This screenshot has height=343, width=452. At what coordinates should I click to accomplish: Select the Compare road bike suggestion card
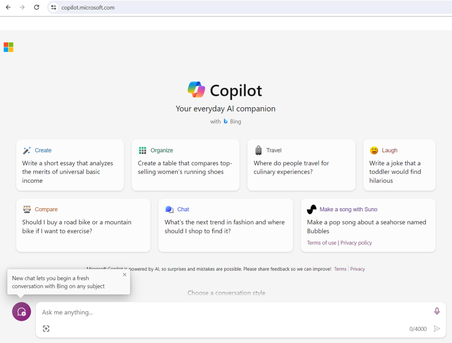tap(83, 225)
